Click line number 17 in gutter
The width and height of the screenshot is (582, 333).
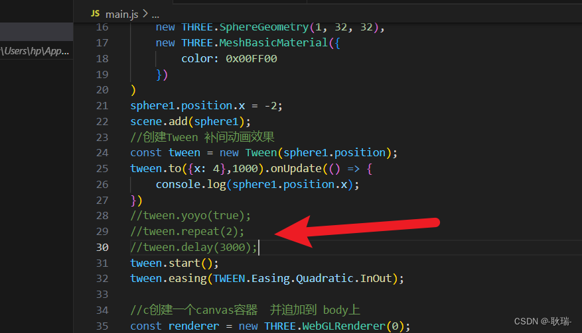pos(102,43)
